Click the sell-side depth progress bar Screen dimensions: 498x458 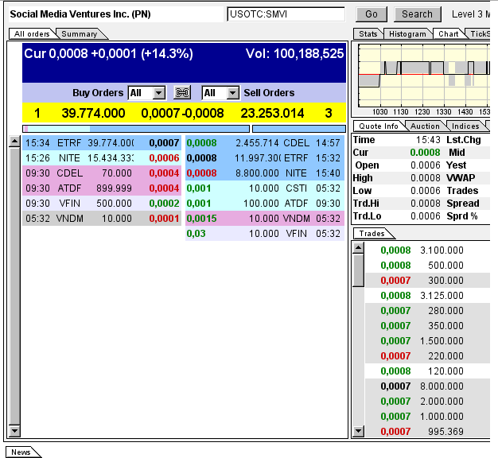coord(299,129)
